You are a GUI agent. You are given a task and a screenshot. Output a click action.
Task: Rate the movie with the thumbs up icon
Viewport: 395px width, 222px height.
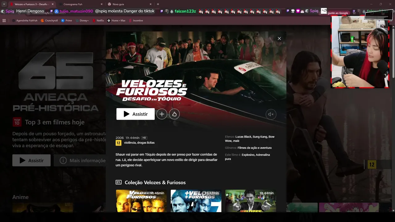[174, 114]
